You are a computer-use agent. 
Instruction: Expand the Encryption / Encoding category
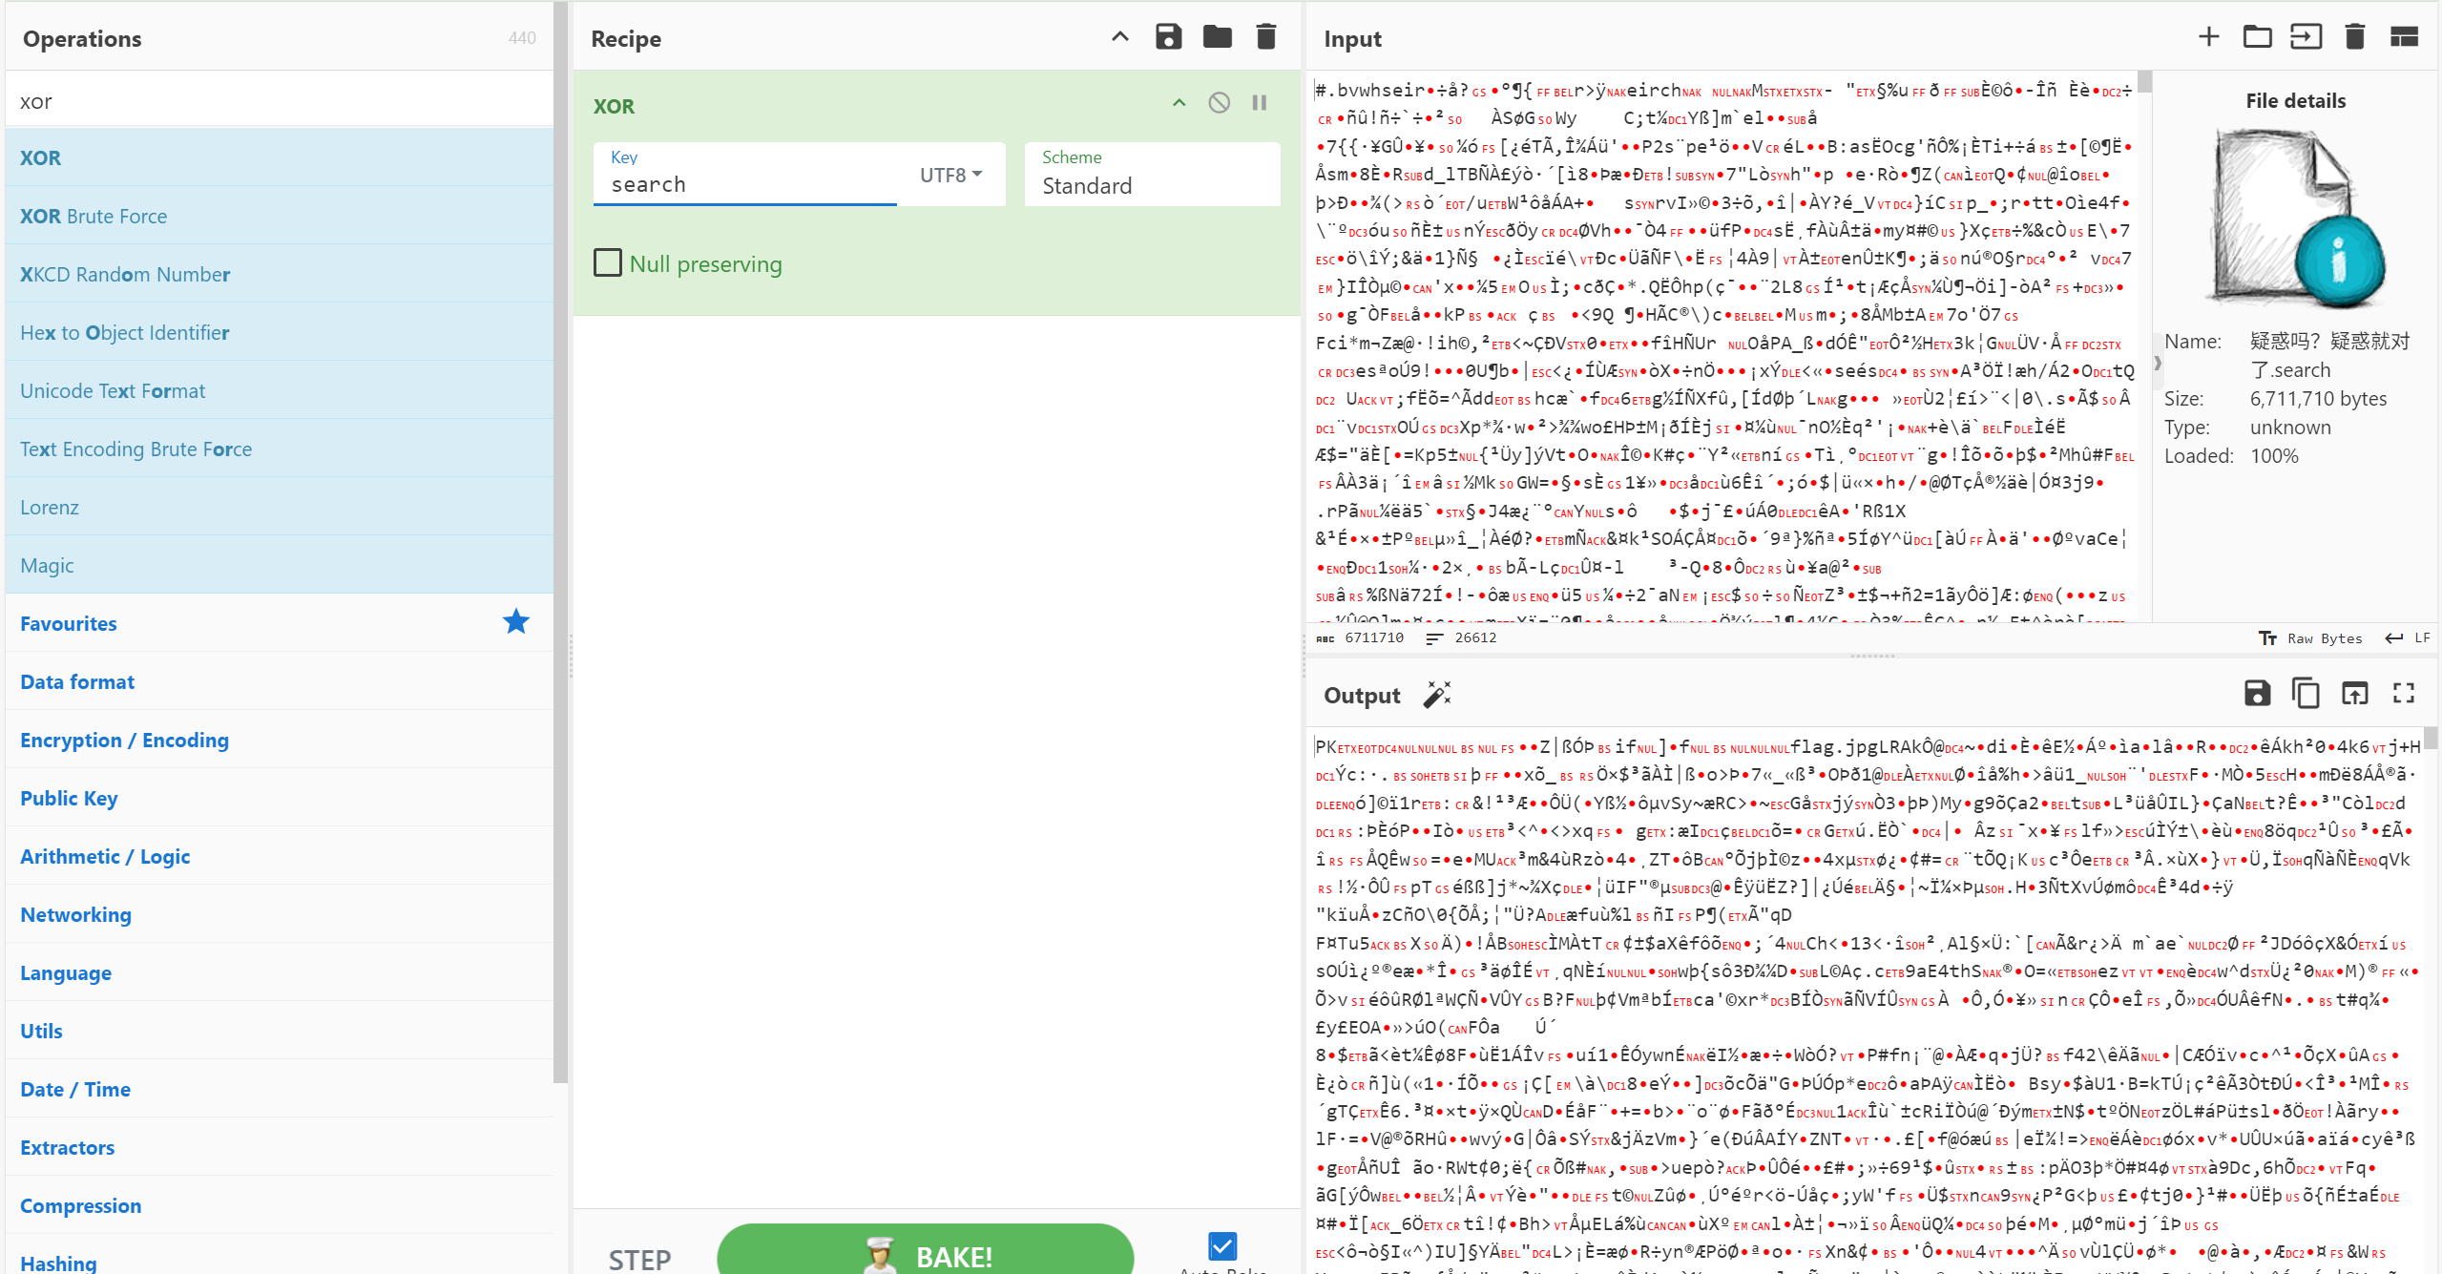pos(124,741)
